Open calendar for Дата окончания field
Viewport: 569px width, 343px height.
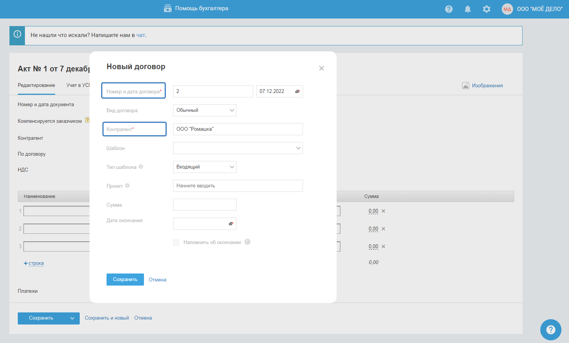click(x=231, y=224)
